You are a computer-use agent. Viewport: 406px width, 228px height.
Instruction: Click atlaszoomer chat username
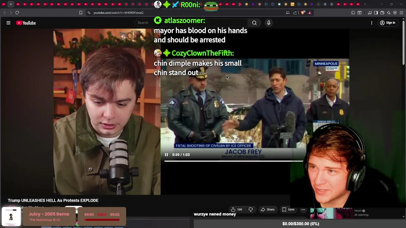(x=184, y=21)
